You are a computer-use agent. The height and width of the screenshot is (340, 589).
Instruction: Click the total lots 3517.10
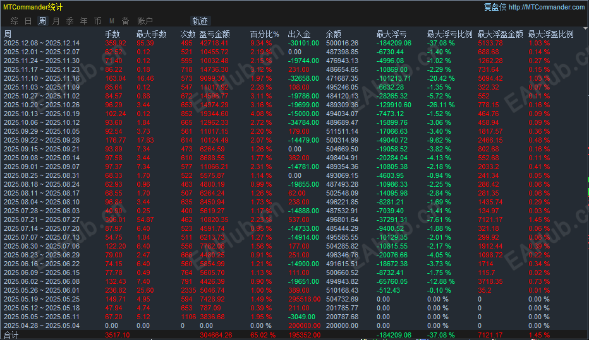click(118, 335)
